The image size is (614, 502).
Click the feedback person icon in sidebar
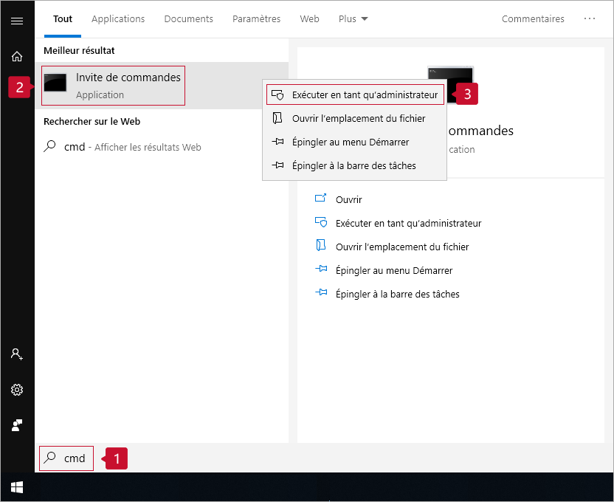point(17,425)
